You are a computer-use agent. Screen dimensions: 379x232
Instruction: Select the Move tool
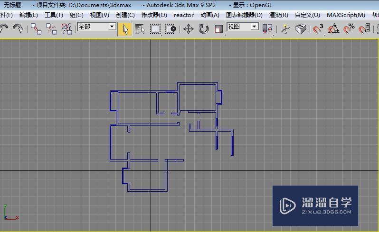coord(188,29)
